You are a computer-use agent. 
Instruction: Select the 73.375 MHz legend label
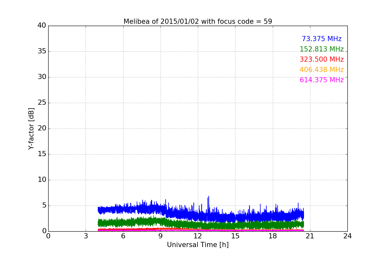point(322,39)
